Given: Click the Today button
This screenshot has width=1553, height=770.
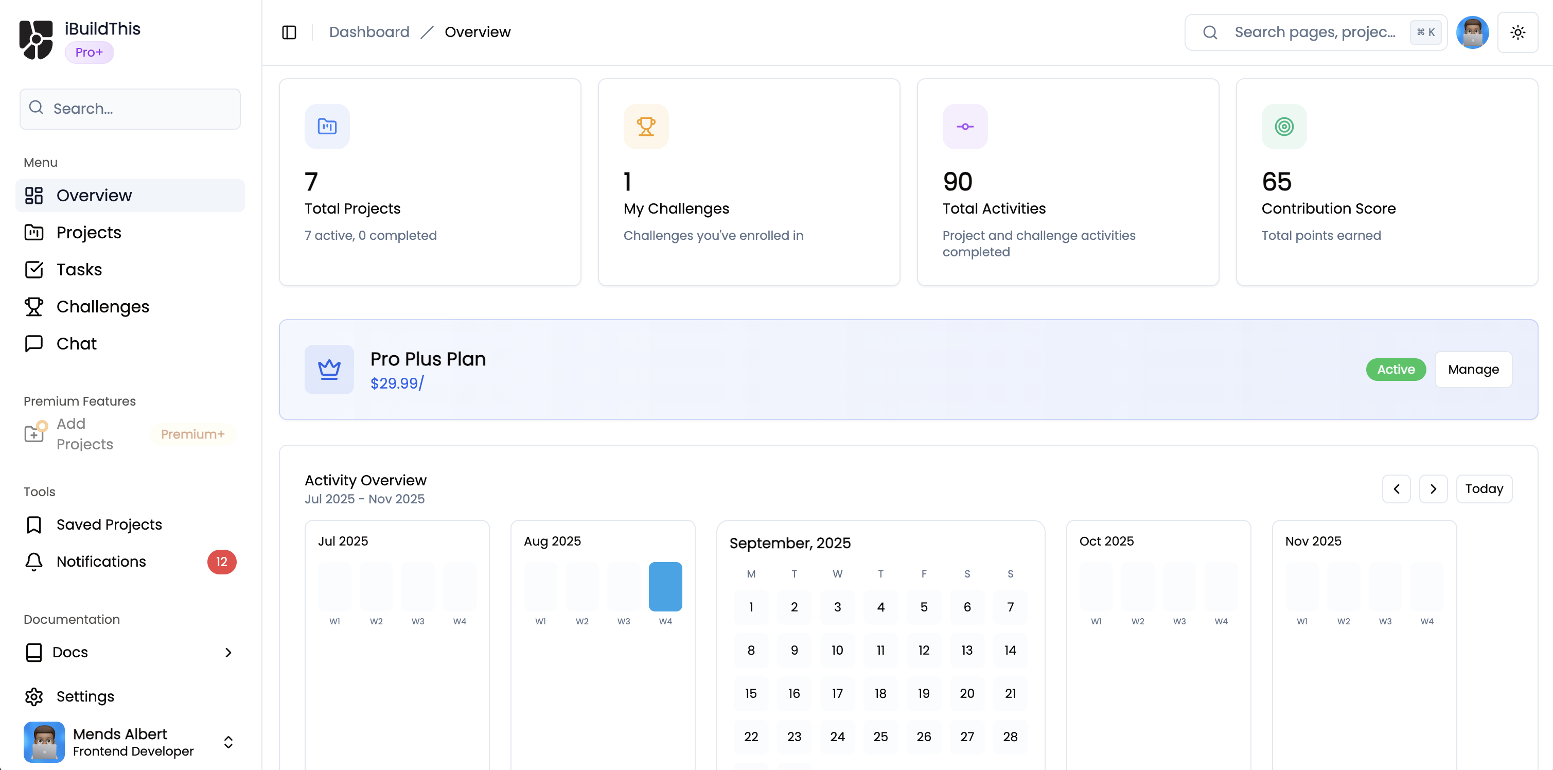Looking at the screenshot, I should (1484, 488).
